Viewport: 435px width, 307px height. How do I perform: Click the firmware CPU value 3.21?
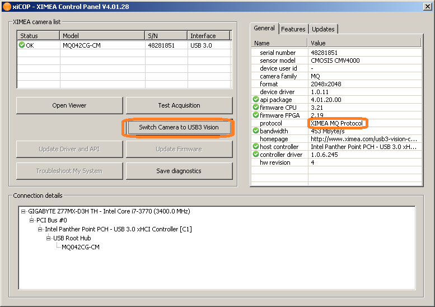(x=317, y=108)
